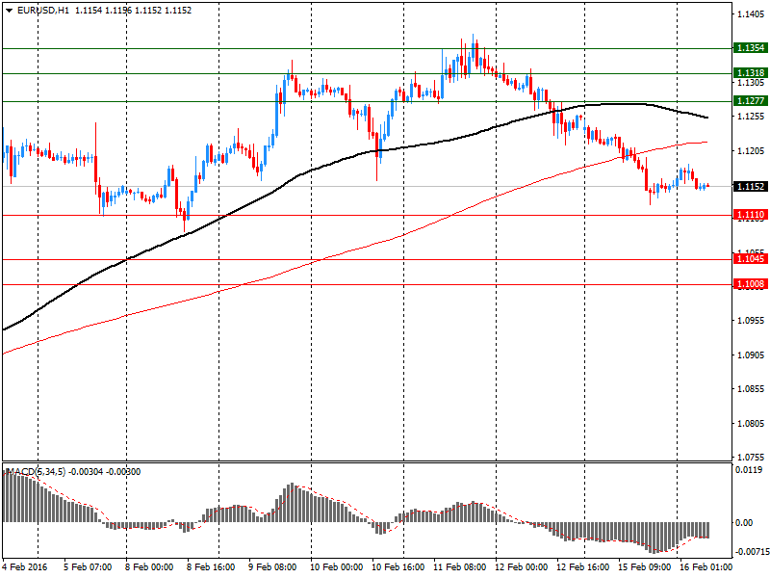Click the 10 Feb 16:00 time label
770x578 pixels.
(398, 567)
